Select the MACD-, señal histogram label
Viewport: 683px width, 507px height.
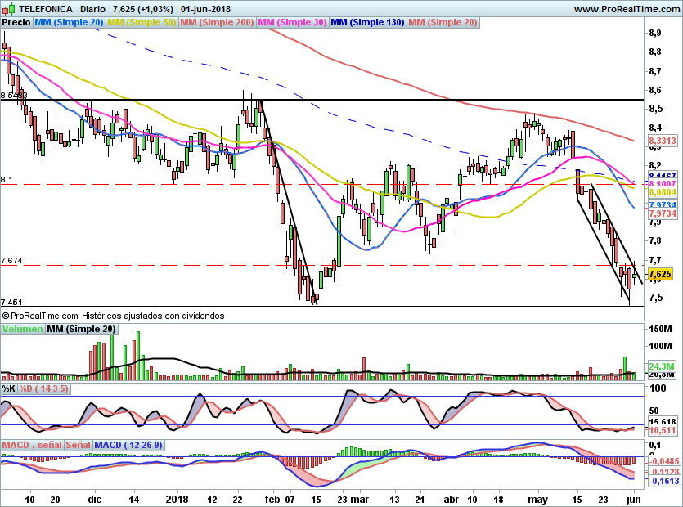32,445
